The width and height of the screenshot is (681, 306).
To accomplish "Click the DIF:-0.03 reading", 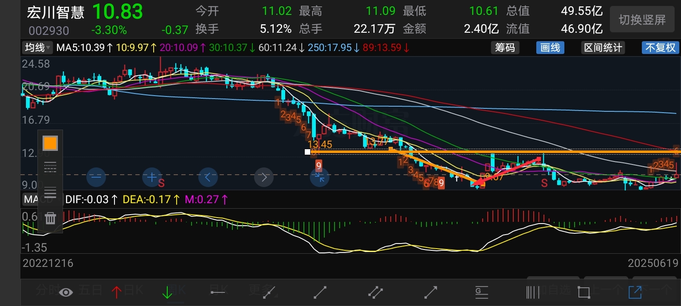I will pyautogui.click(x=91, y=199).
